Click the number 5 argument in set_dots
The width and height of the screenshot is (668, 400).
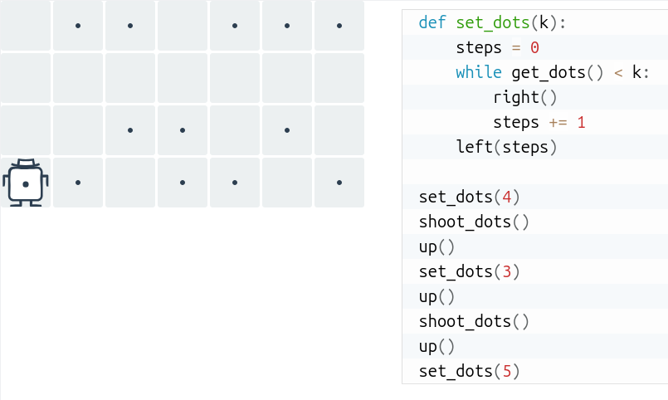pyautogui.click(x=506, y=372)
